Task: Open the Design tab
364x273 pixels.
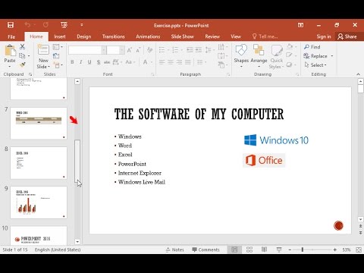Action: coord(84,36)
